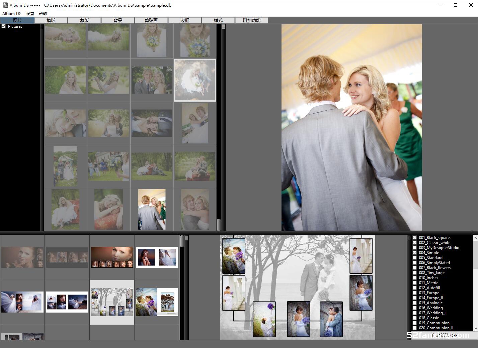
Task: Uncheck 002_Classic_white checkbox
Action: click(415, 243)
